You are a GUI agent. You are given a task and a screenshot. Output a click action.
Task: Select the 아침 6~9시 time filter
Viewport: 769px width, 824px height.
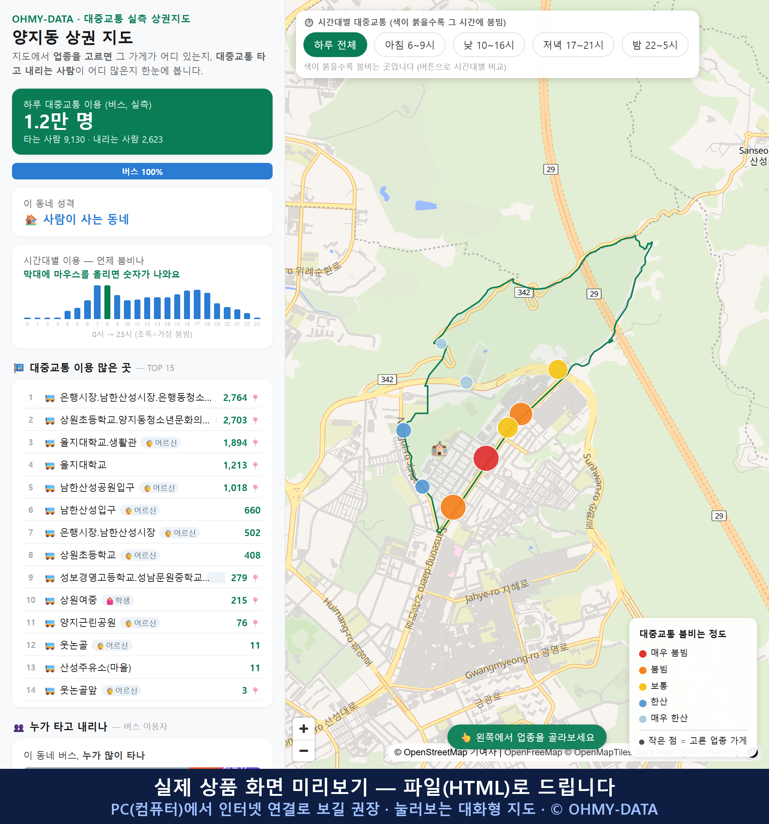[x=409, y=45]
